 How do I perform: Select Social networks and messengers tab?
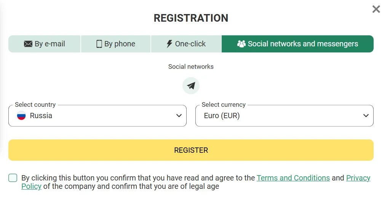point(297,44)
